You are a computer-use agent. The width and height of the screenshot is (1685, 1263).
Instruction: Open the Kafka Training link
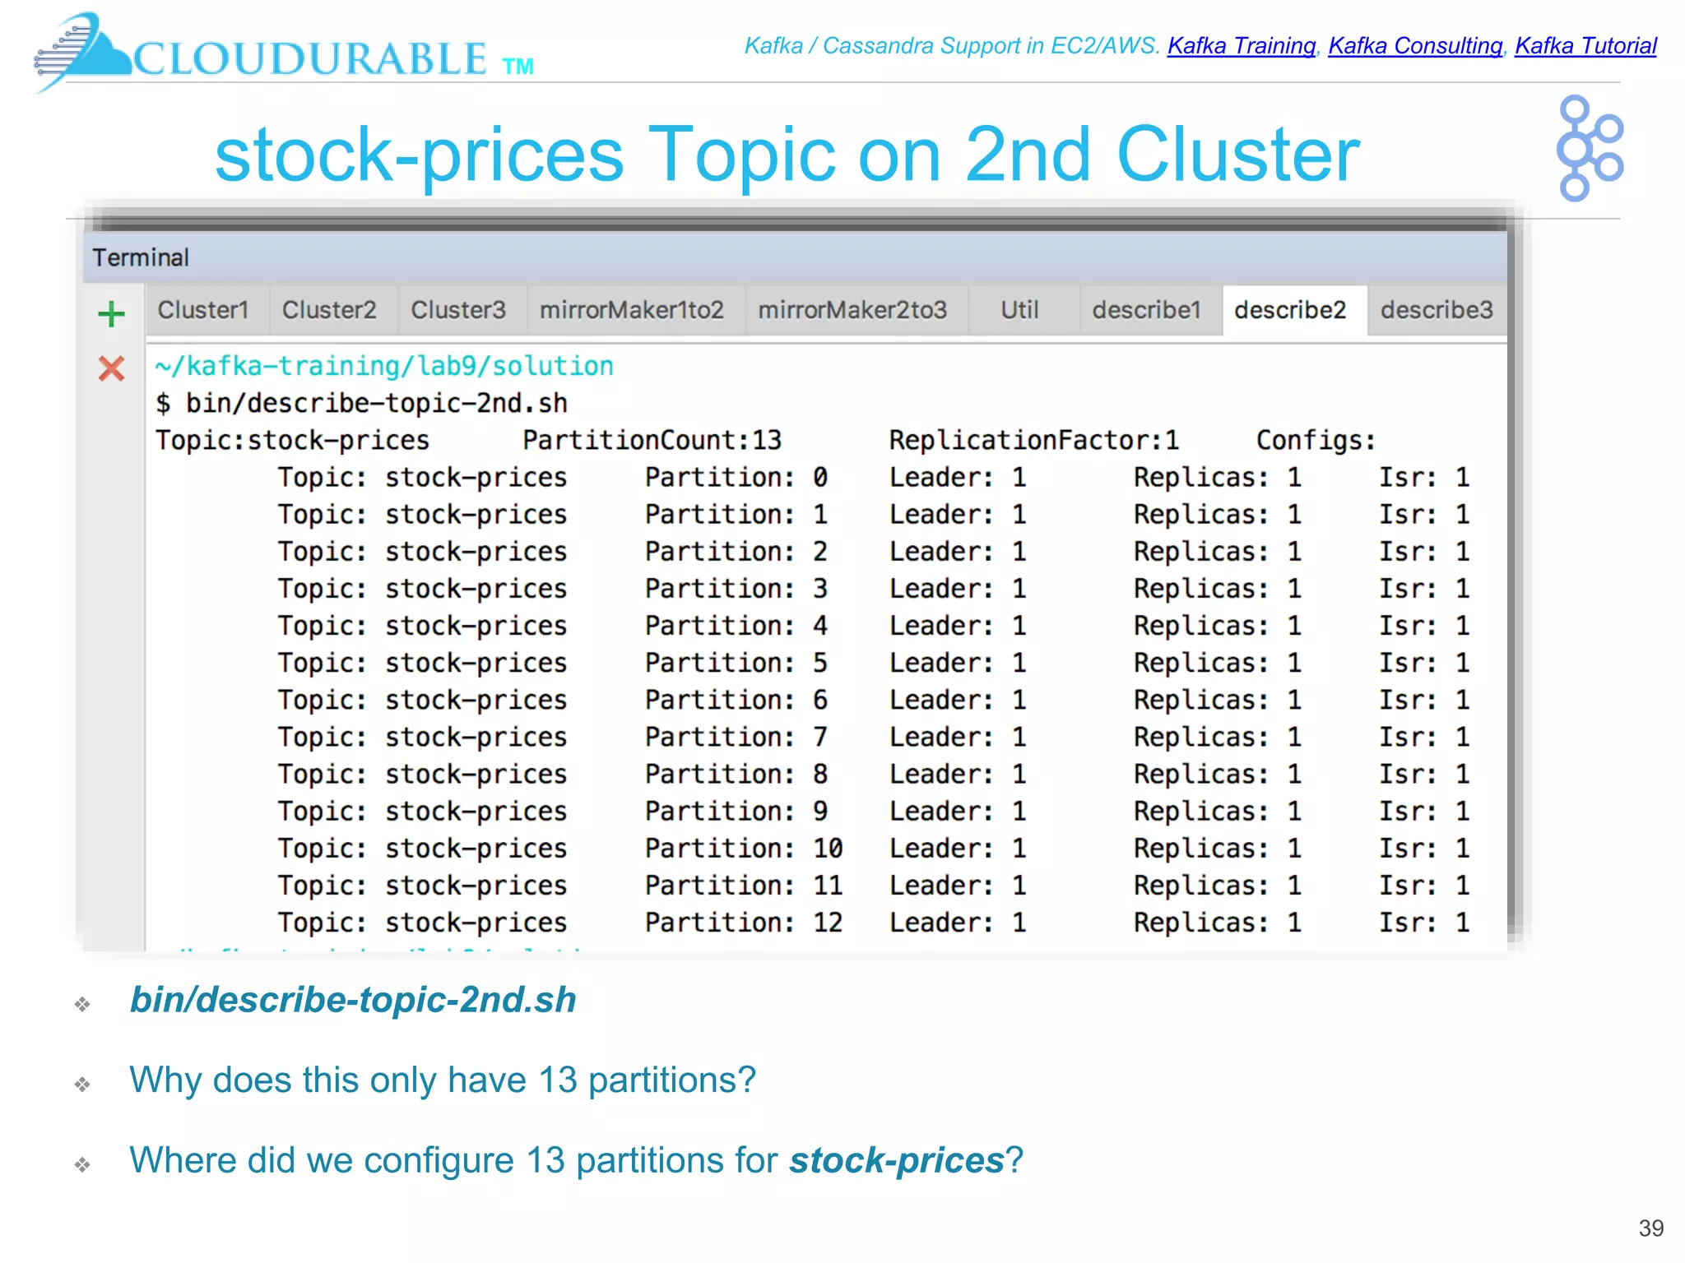click(x=1241, y=46)
